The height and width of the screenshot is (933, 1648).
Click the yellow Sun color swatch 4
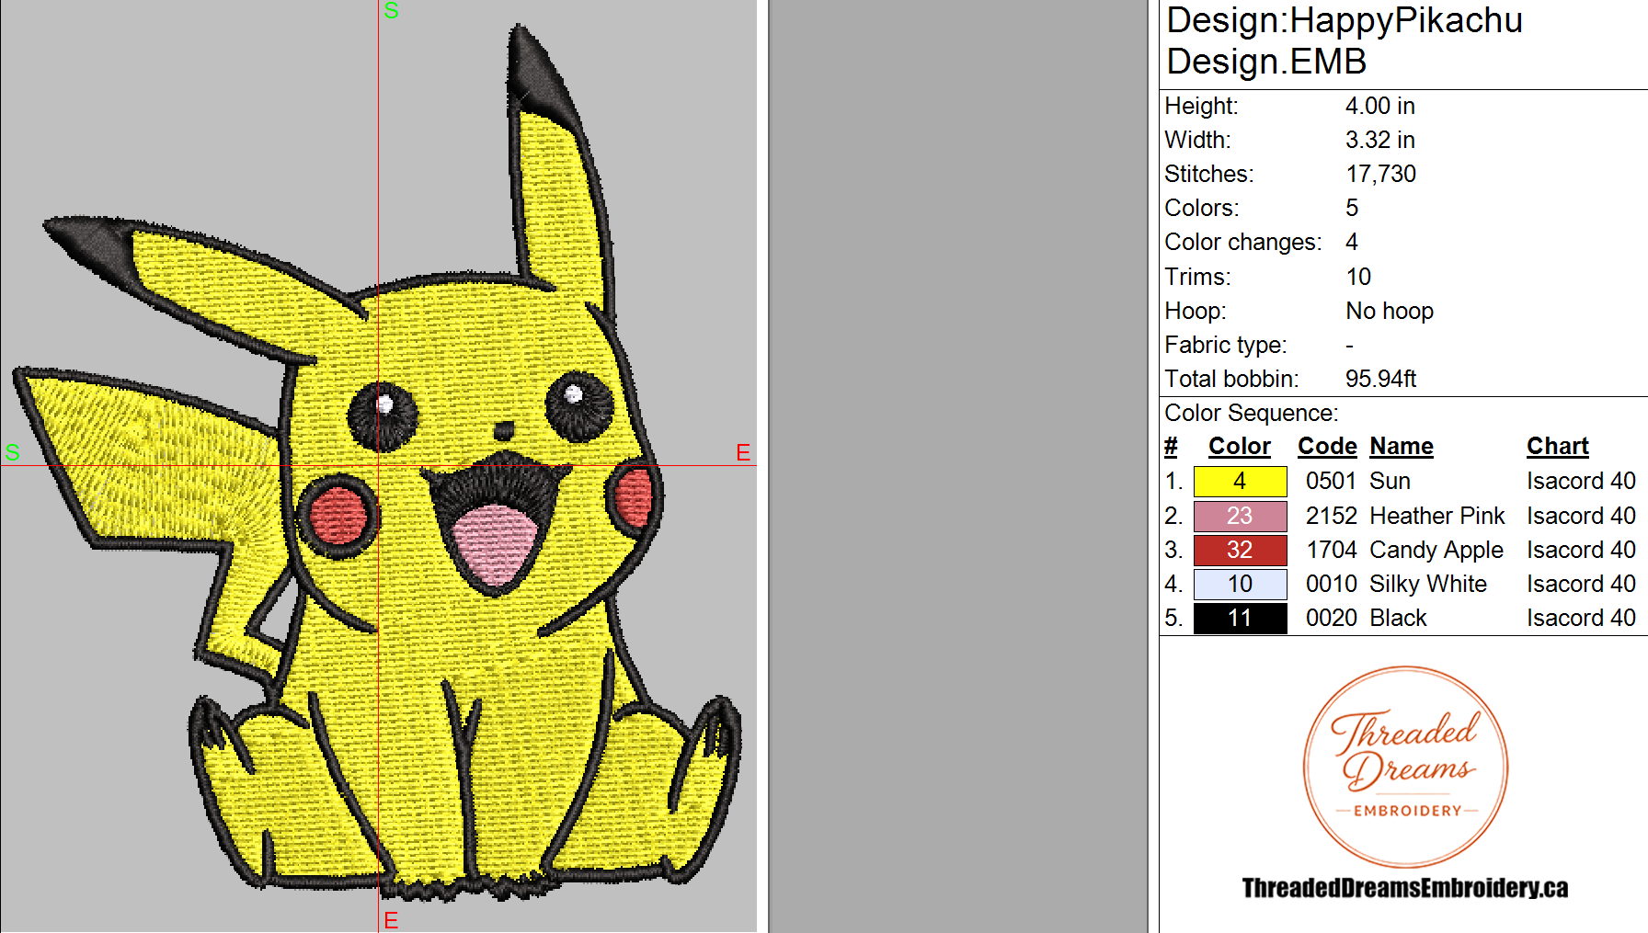[x=1240, y=481]
